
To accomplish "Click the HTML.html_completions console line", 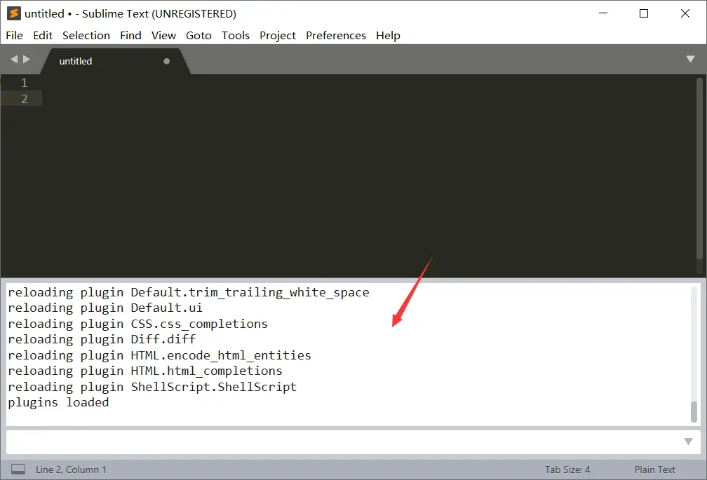I will (145, 371).
